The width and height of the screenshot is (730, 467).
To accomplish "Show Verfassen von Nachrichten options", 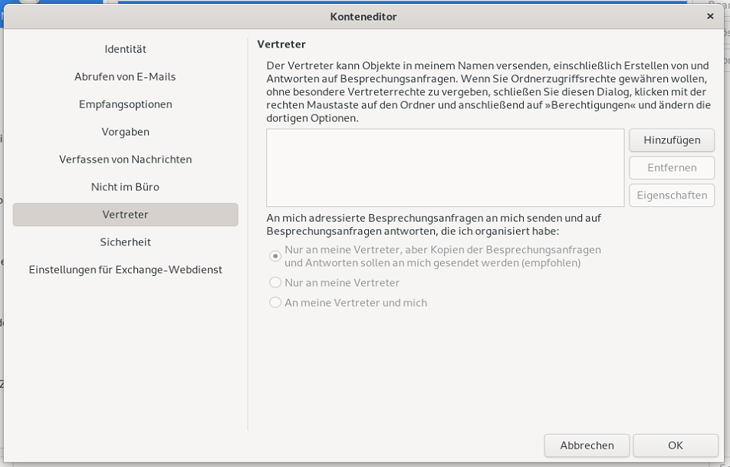I will click(x=125, y=160).
